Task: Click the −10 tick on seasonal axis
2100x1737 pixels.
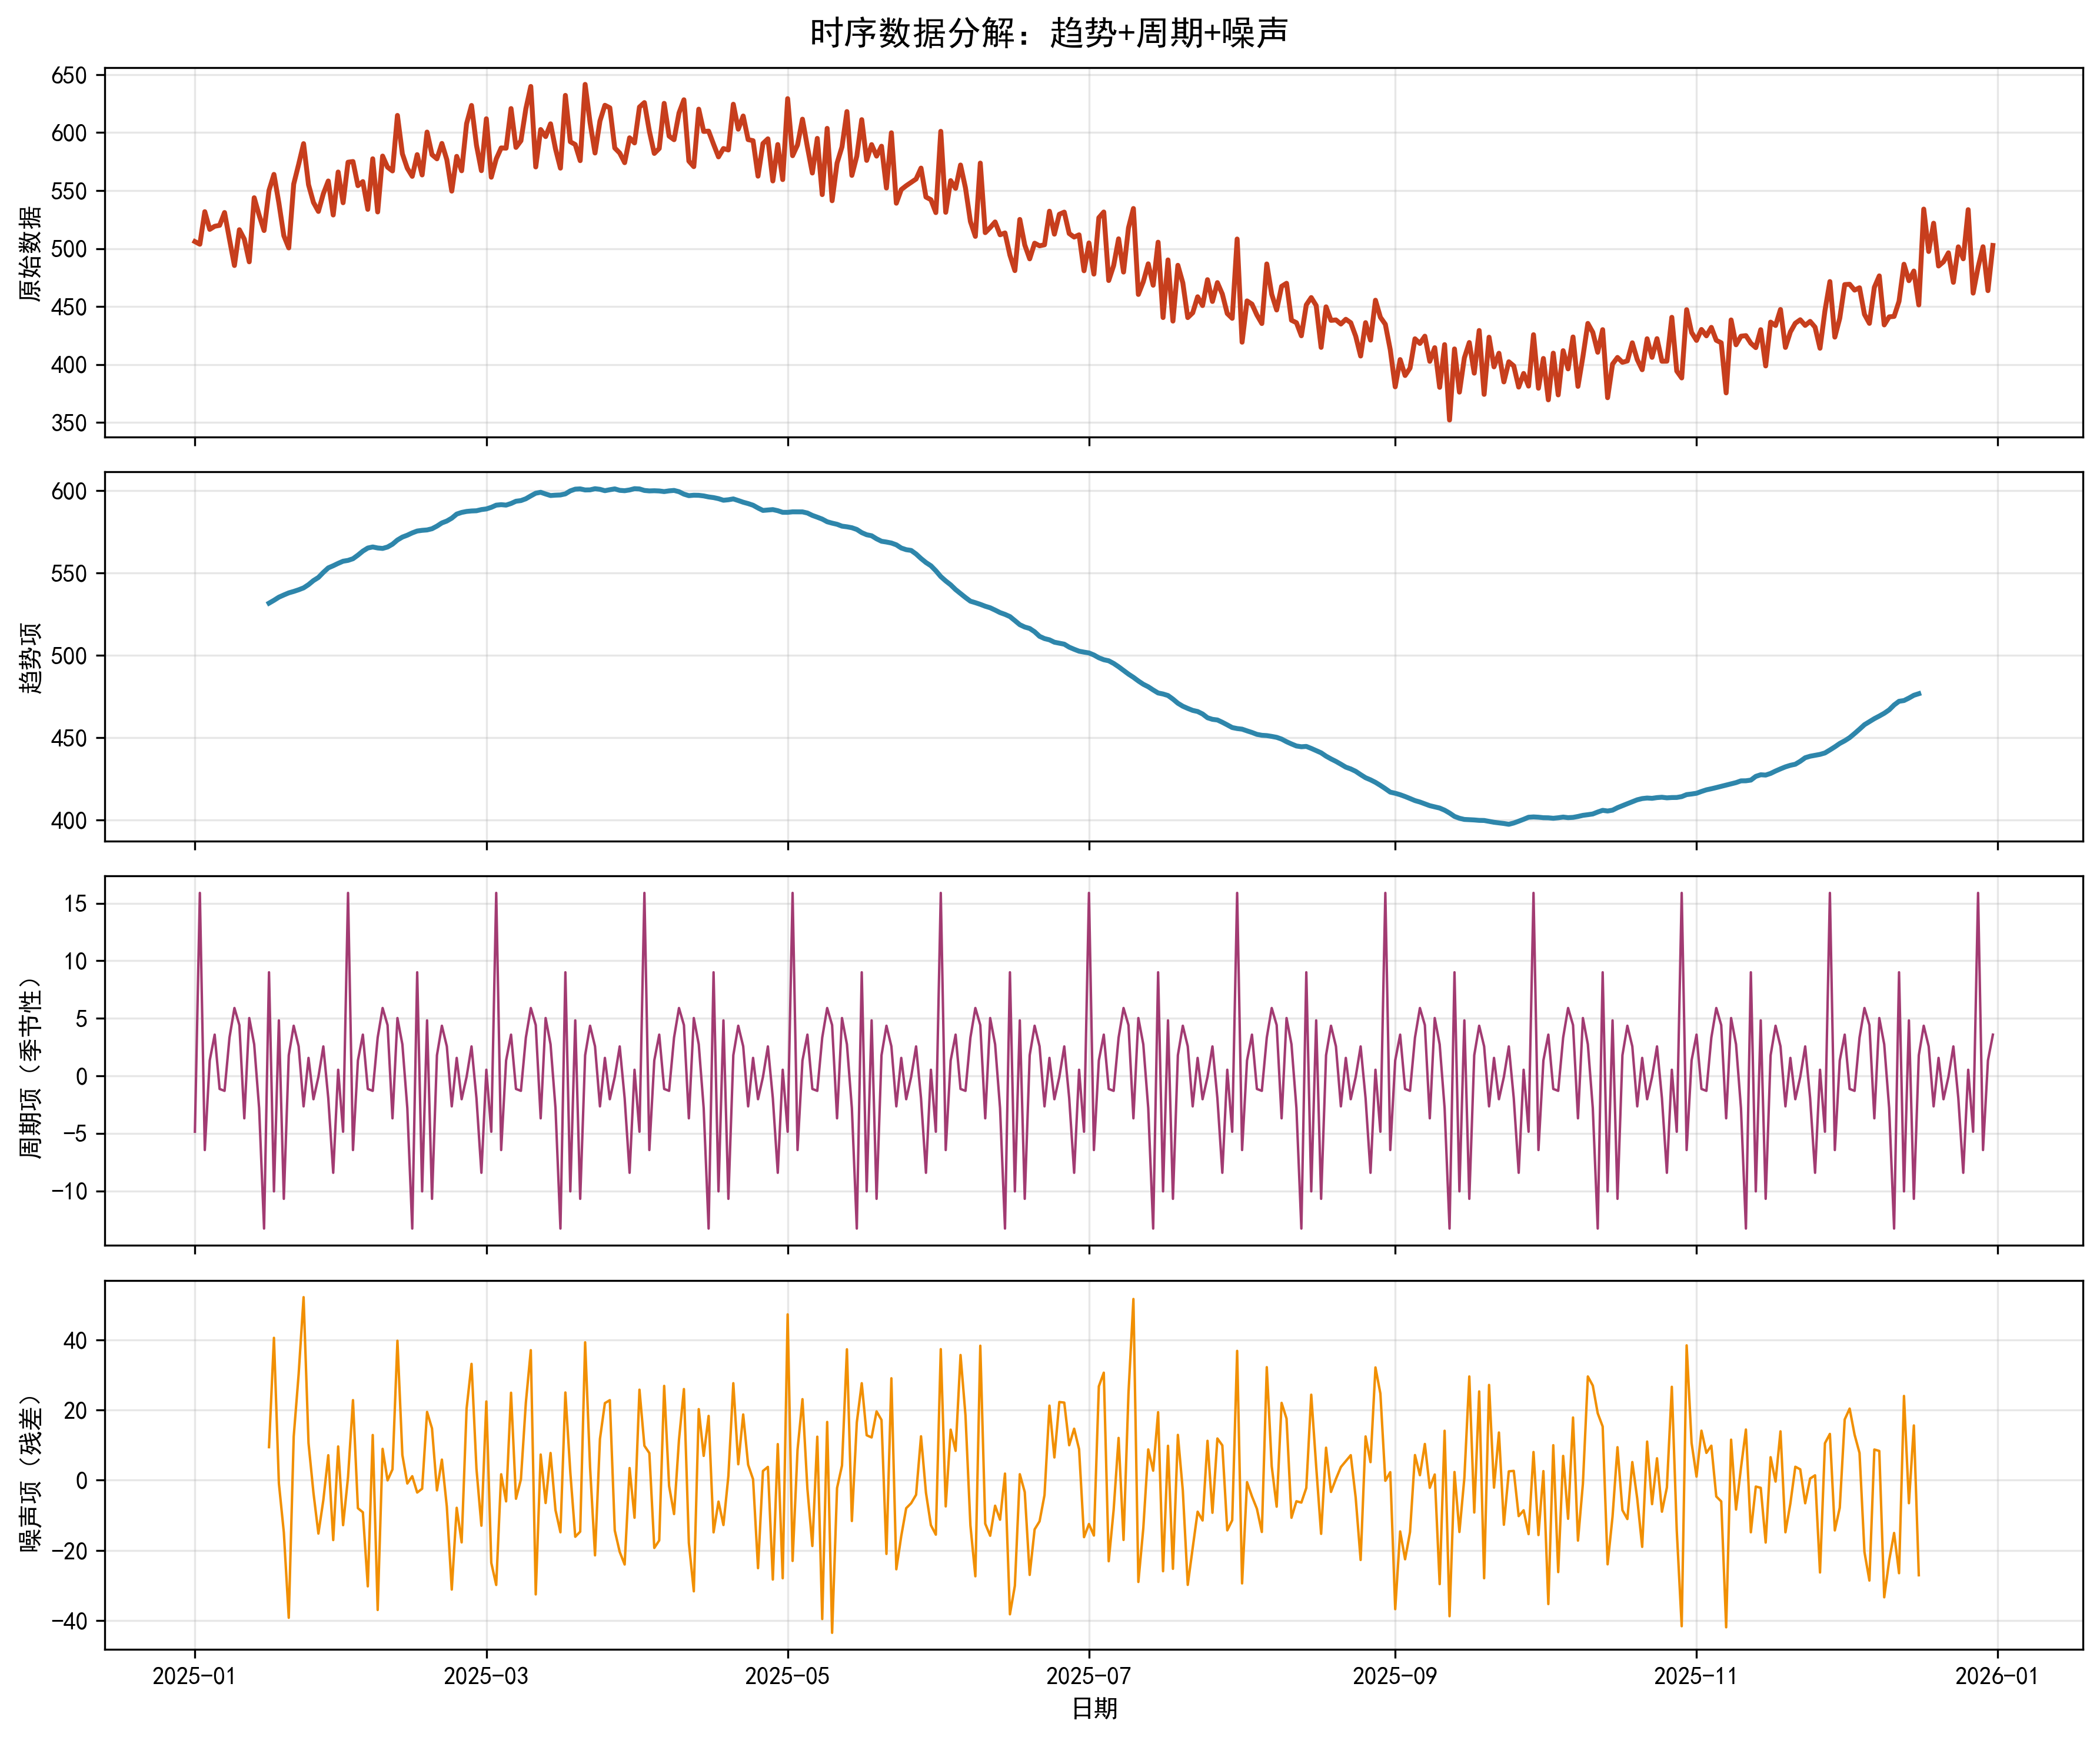Action: [x=69, y=1191]
